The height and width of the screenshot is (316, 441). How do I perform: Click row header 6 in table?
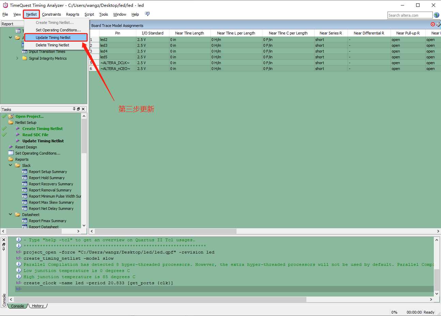point(94,69)
